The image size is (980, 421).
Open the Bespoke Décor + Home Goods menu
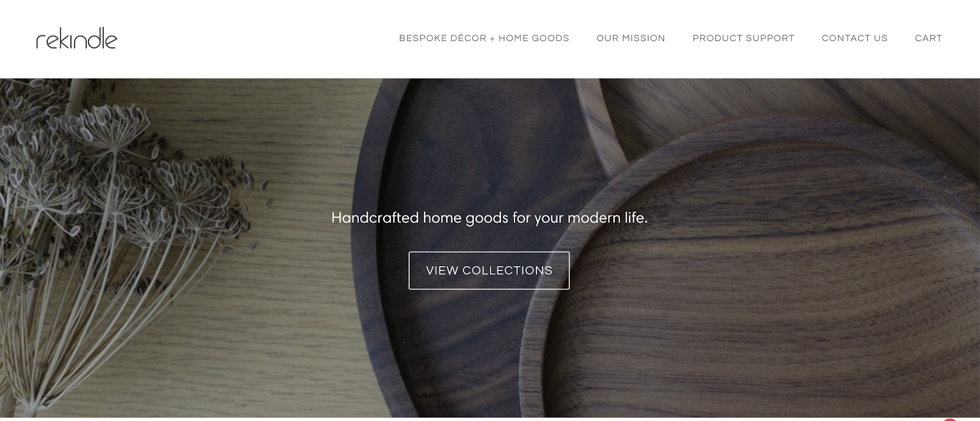tap(484, 38)
